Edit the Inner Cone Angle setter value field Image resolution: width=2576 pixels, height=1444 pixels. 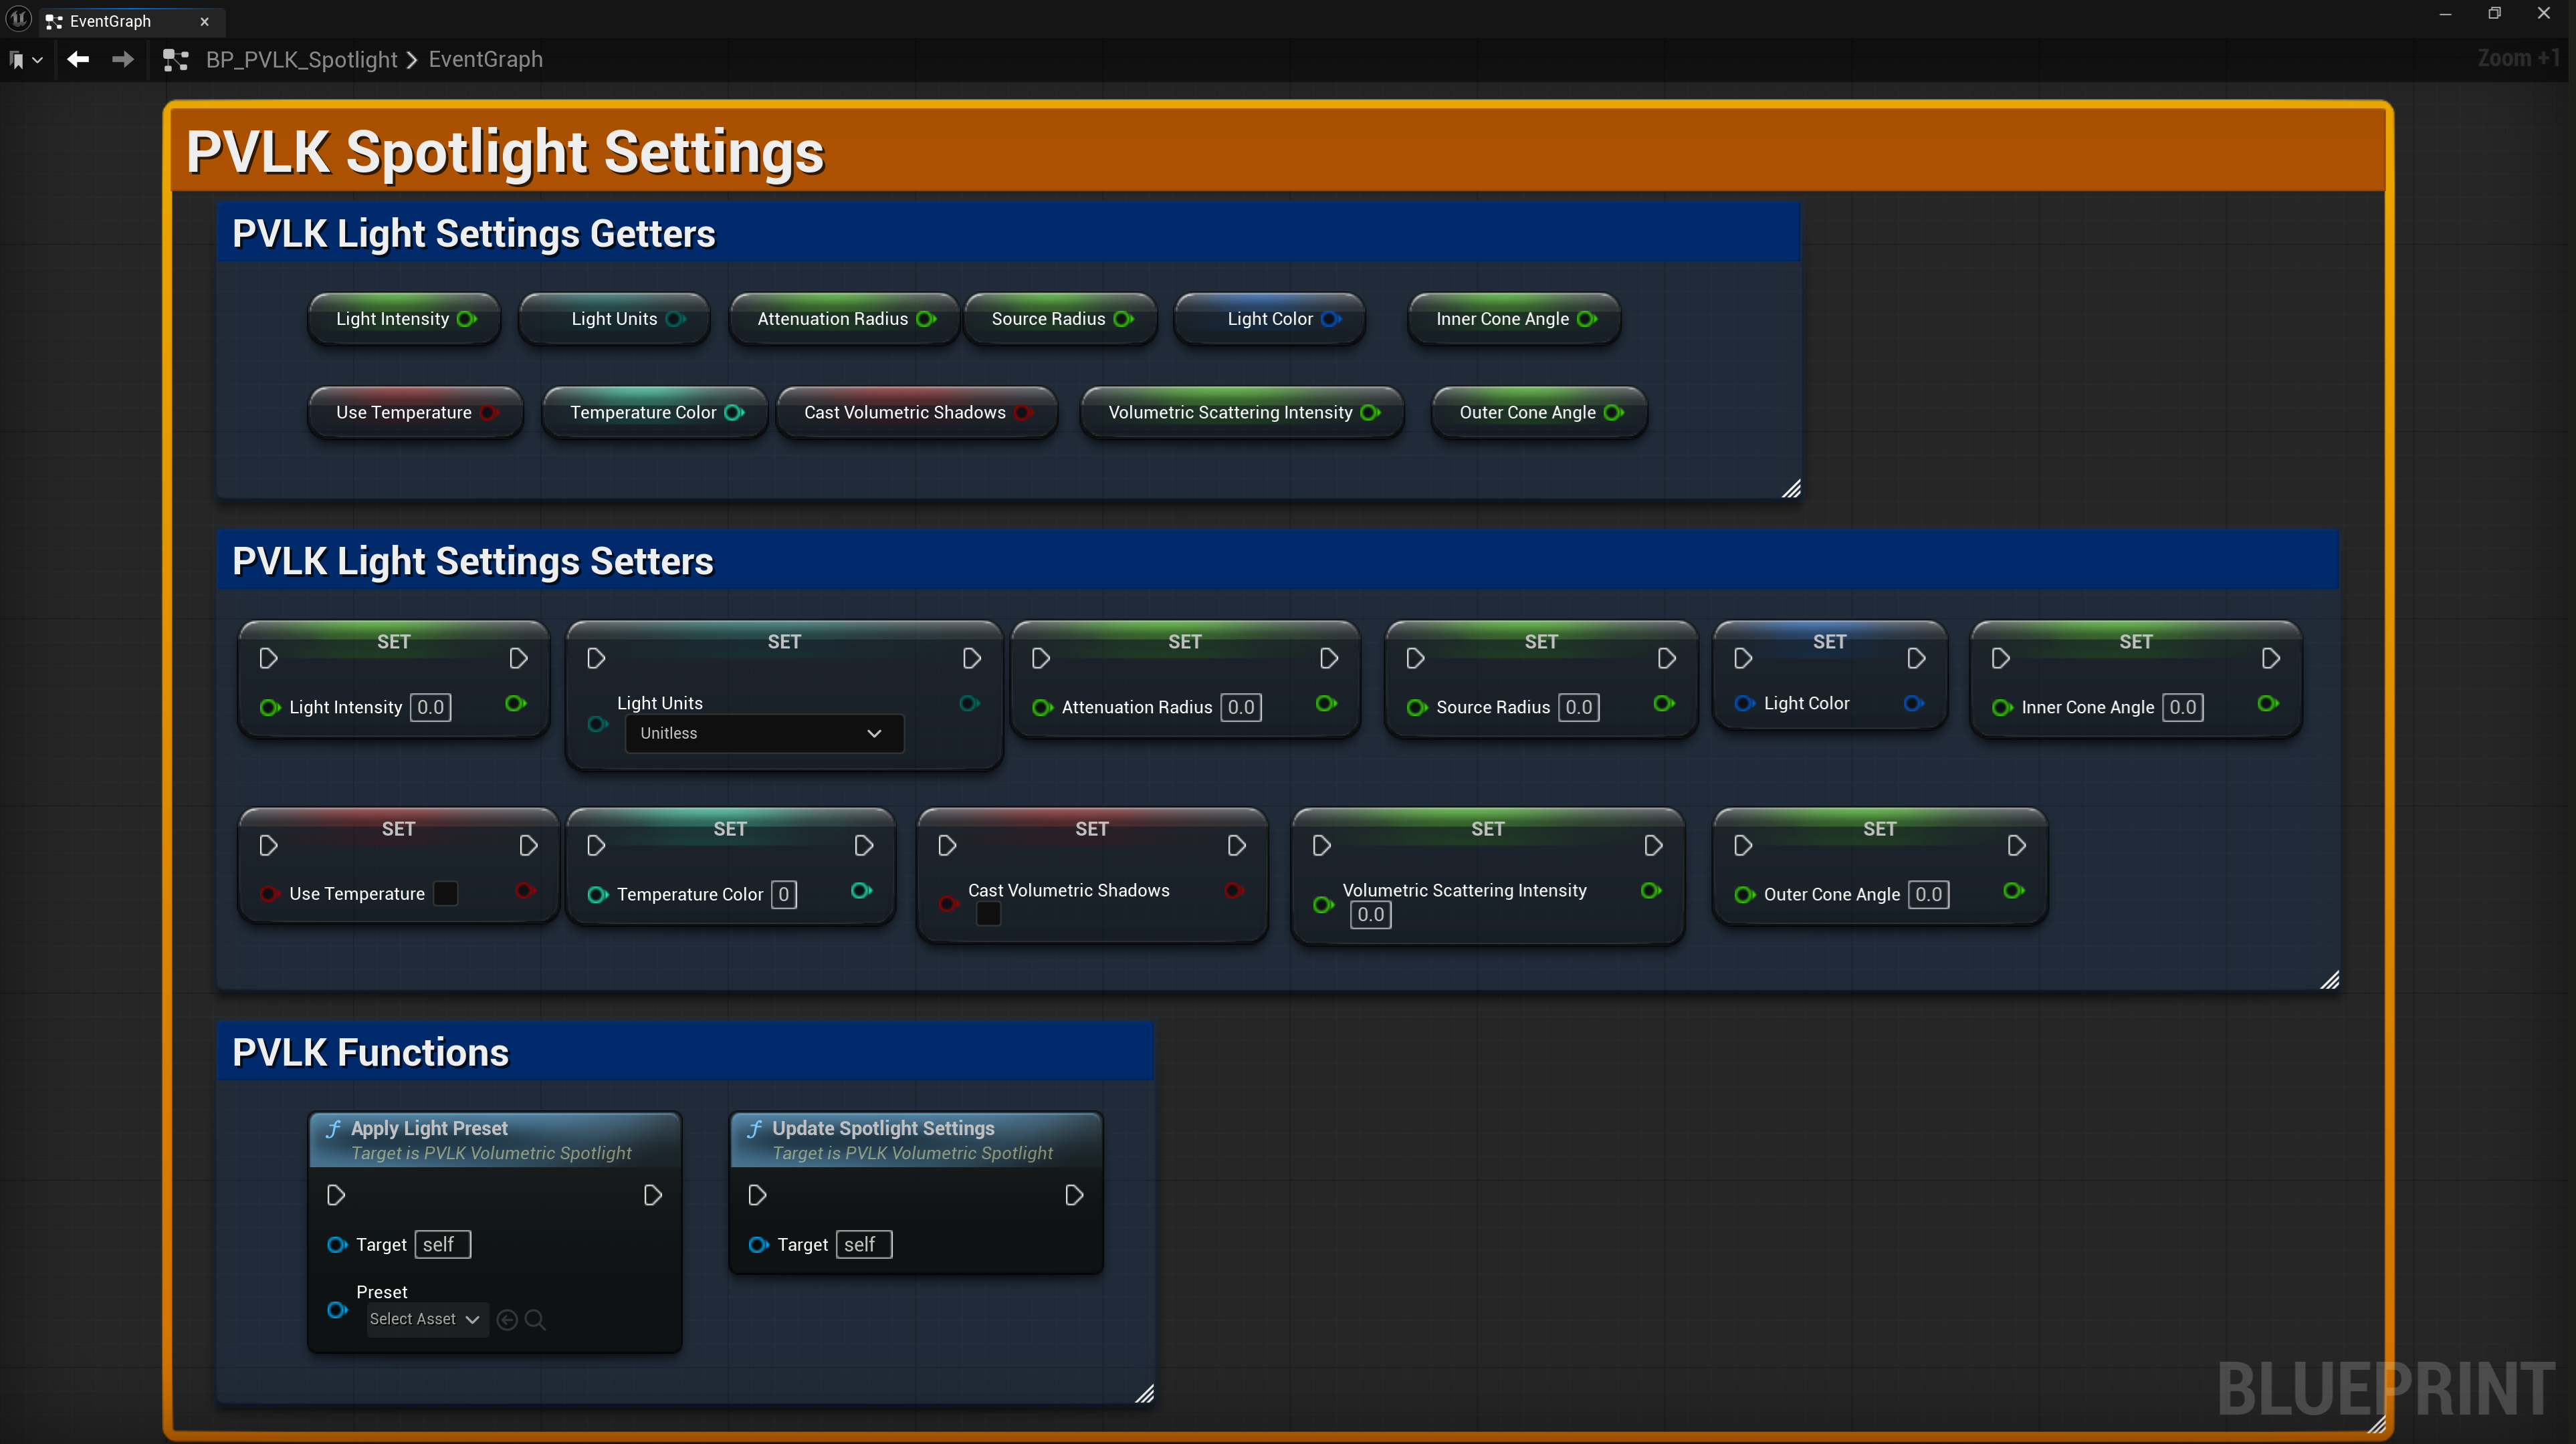pos(2182,707)
